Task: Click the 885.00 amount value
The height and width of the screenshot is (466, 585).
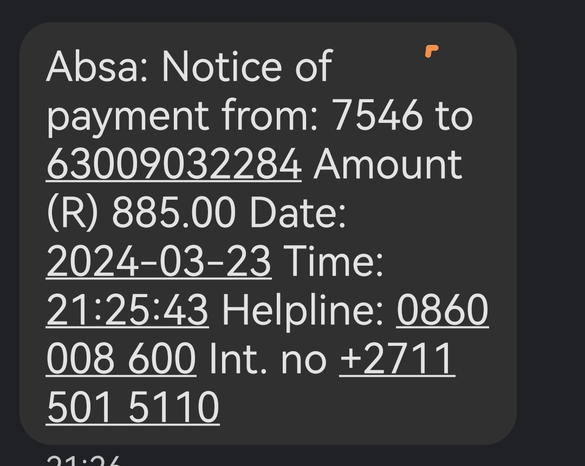Action: (x=174, y=213)
